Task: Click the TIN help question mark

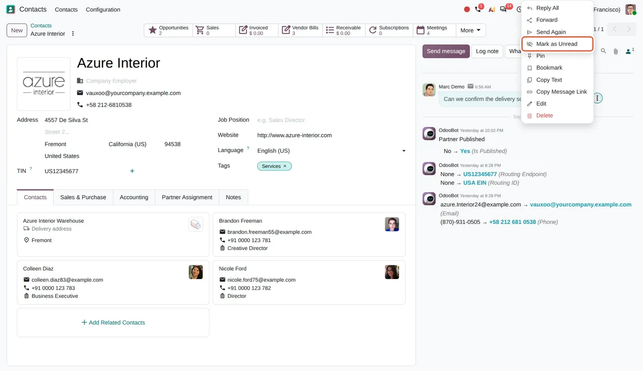Action: point(31,169)
